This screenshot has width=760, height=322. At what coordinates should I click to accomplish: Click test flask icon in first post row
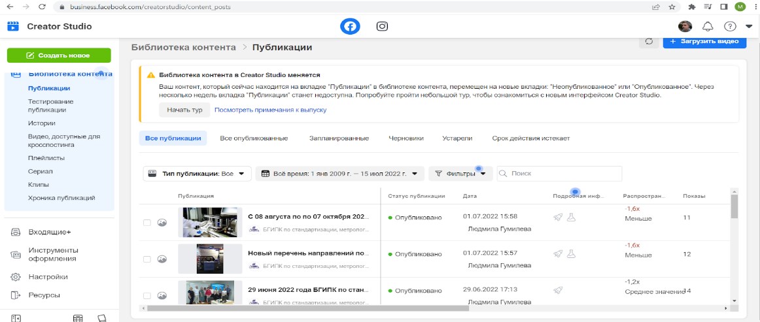tap(571, 217)
